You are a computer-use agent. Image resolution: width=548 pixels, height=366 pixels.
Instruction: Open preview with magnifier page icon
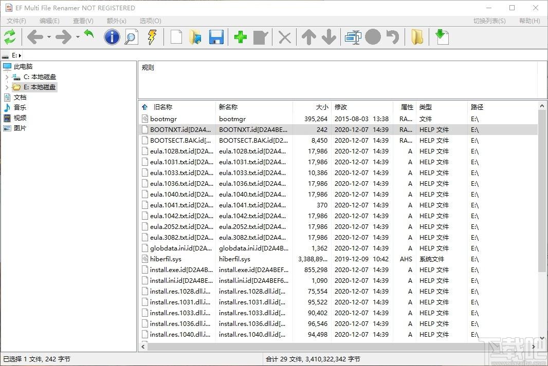pos(132,37)
